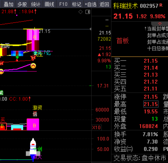Open F10 company information
The width and height of the screenshot is (168, 163).
coord(63,4)
